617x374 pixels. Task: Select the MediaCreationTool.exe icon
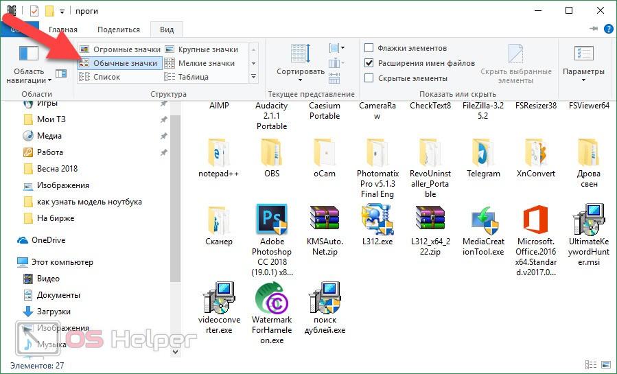point(483,220)
